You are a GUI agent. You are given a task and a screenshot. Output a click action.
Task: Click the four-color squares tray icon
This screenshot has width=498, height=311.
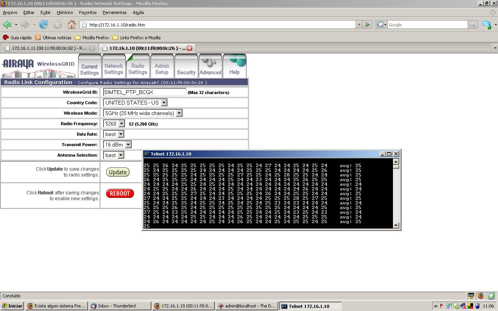point(470,306)
